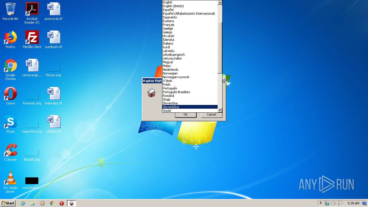Select highlighted Slovenščina entry

(190, 107)
